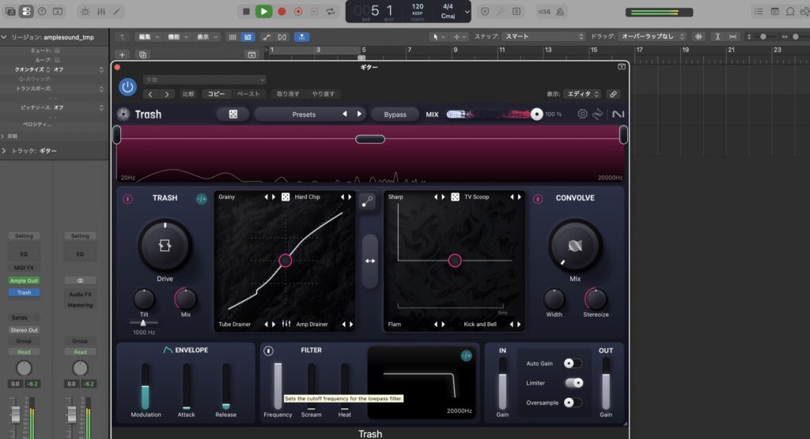Toggle the FILTER module power button
The height and width of the screenshot is (439, 810).
tap(269, 351)
